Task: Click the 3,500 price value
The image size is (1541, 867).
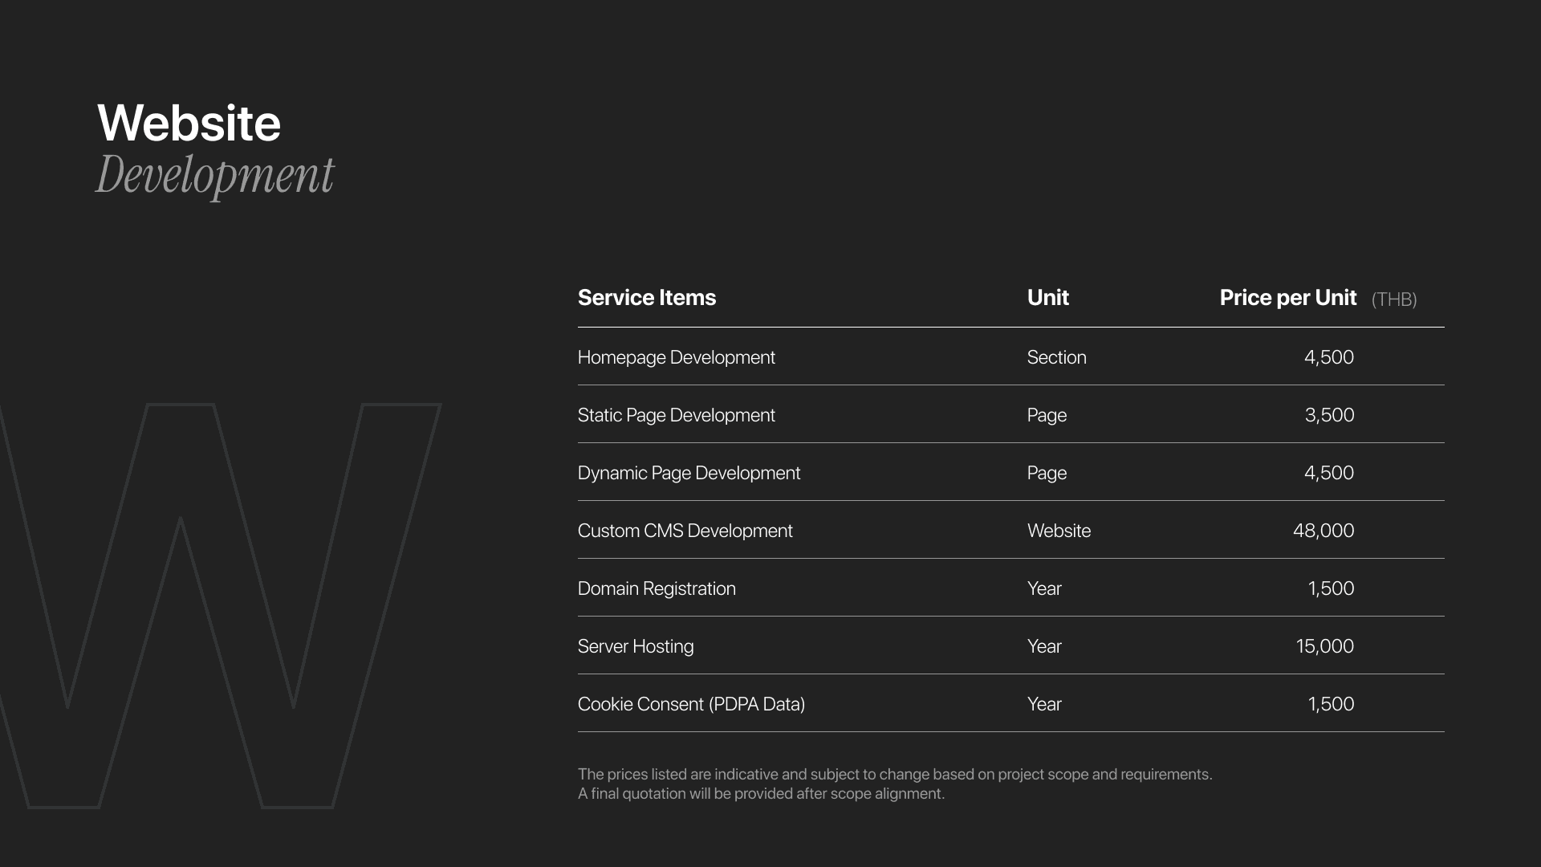Action: 1329,415
